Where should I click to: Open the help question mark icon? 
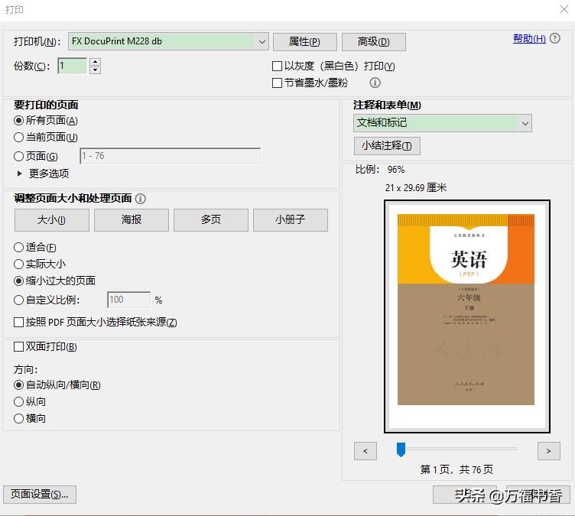(555, 38)
